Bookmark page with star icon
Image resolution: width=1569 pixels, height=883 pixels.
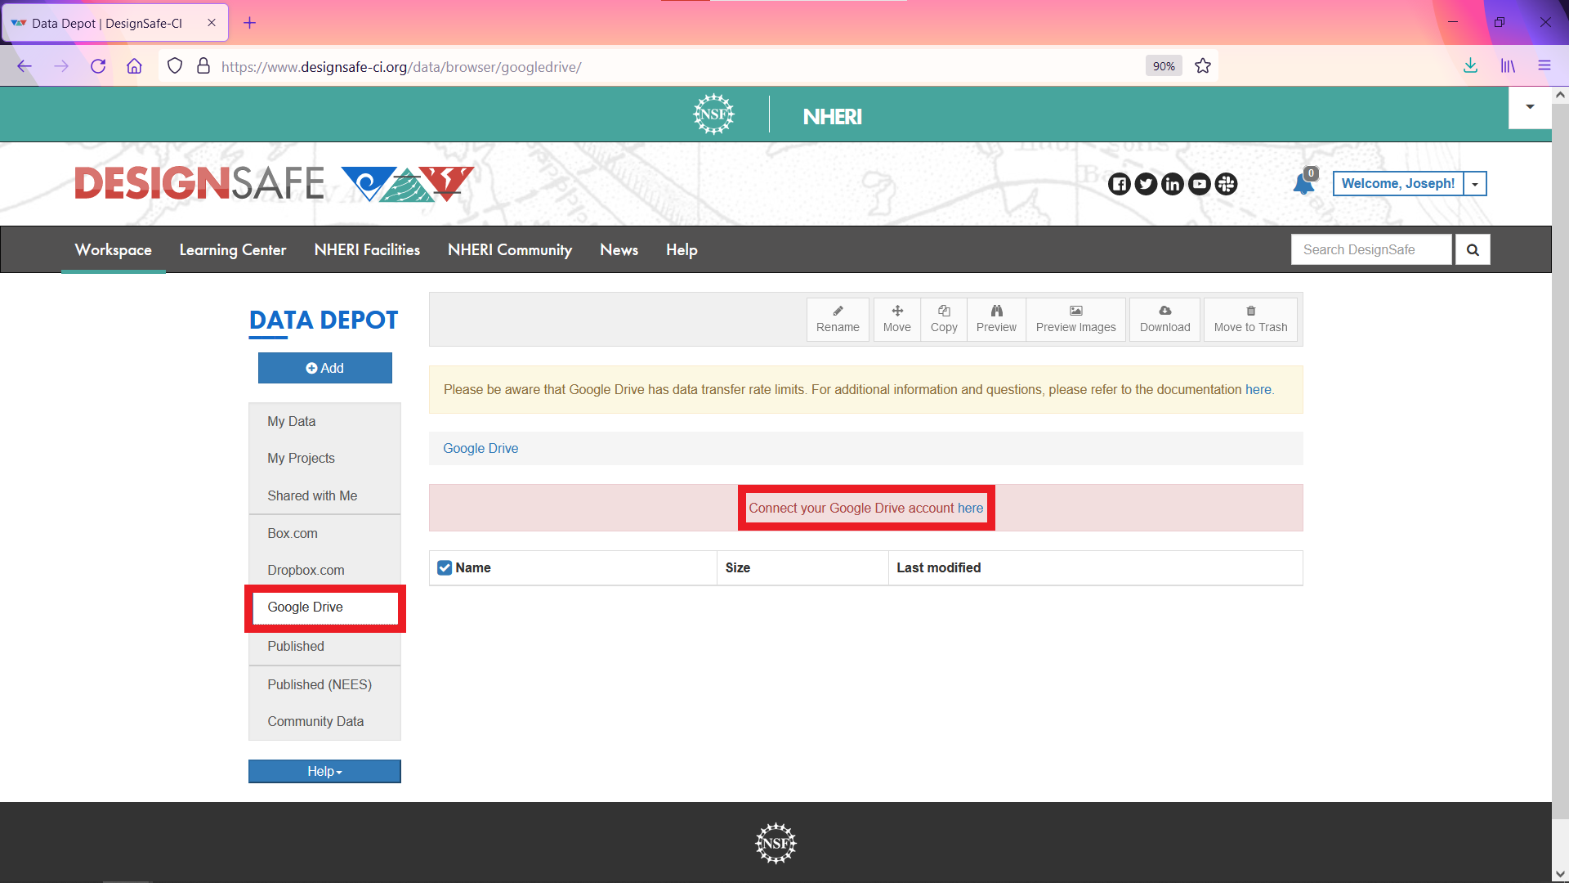pos(1203,66)
